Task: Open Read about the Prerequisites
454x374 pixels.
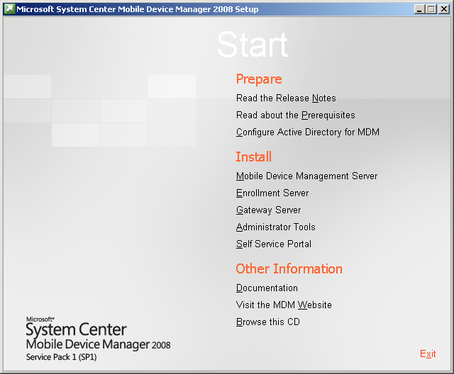Action: (295, 115)
